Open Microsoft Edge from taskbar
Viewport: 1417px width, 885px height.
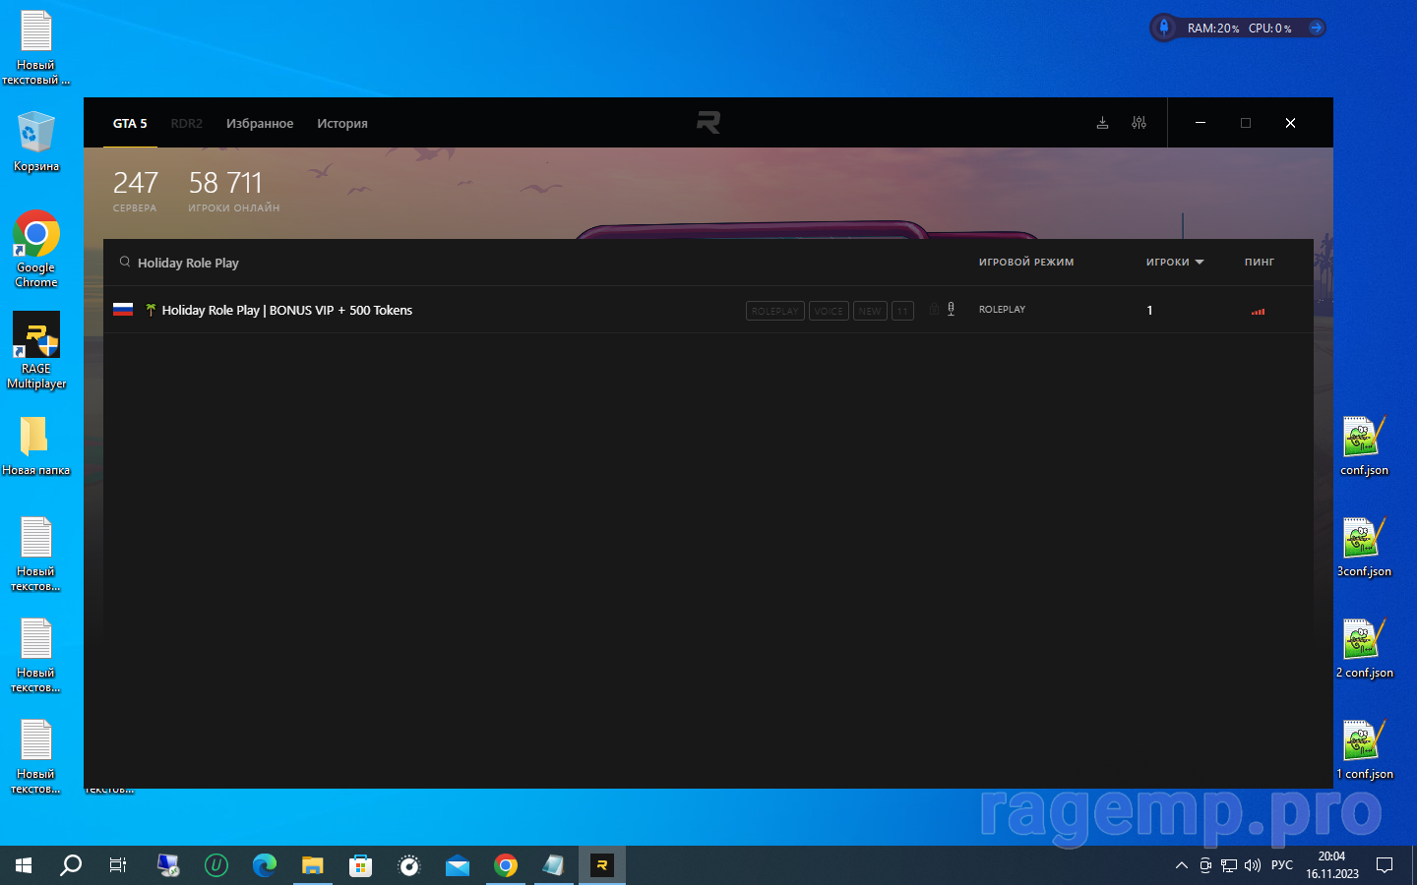pyautogui.click(x=265, y=865)
